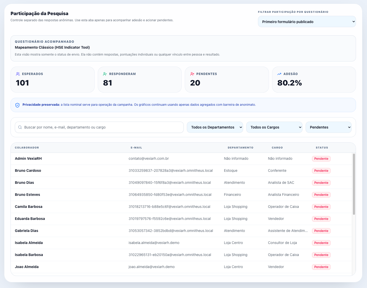The image size is (367, 288).
Task: Click the joao.almeida@vexiarh.demo e-mail
Action: [152, 267]
